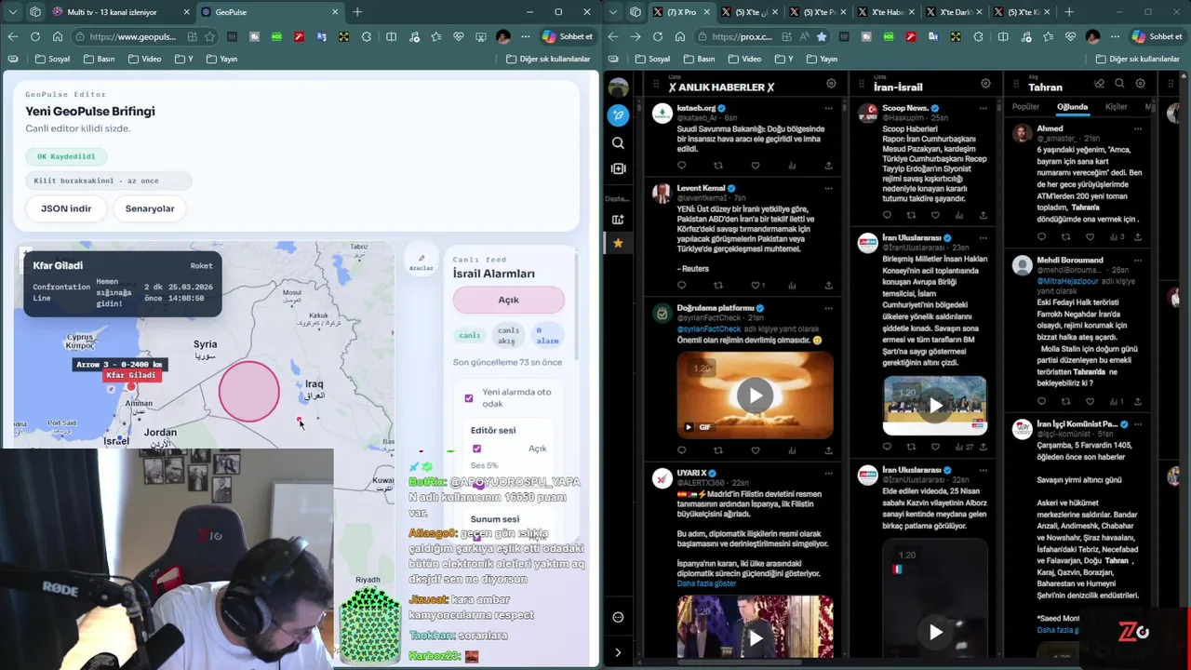Open the browser profile avatar in GeoPulse window
The width and height of the screenshot is (1191, 670).
(503, 36)
